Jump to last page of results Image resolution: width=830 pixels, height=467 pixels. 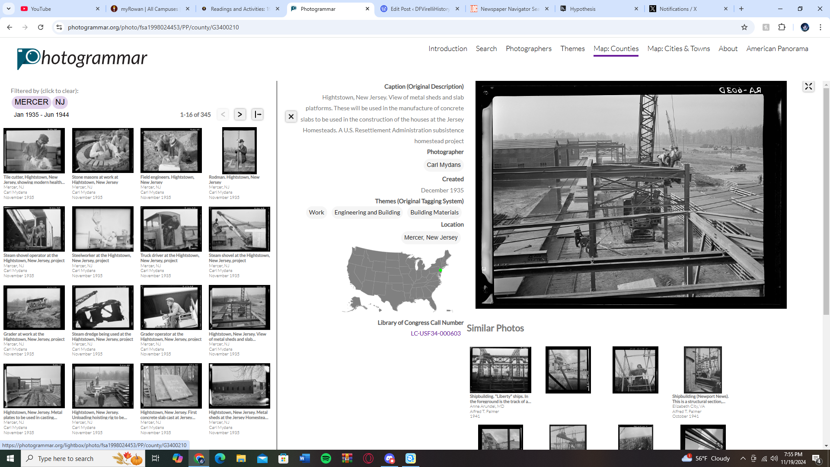[258, 115]
